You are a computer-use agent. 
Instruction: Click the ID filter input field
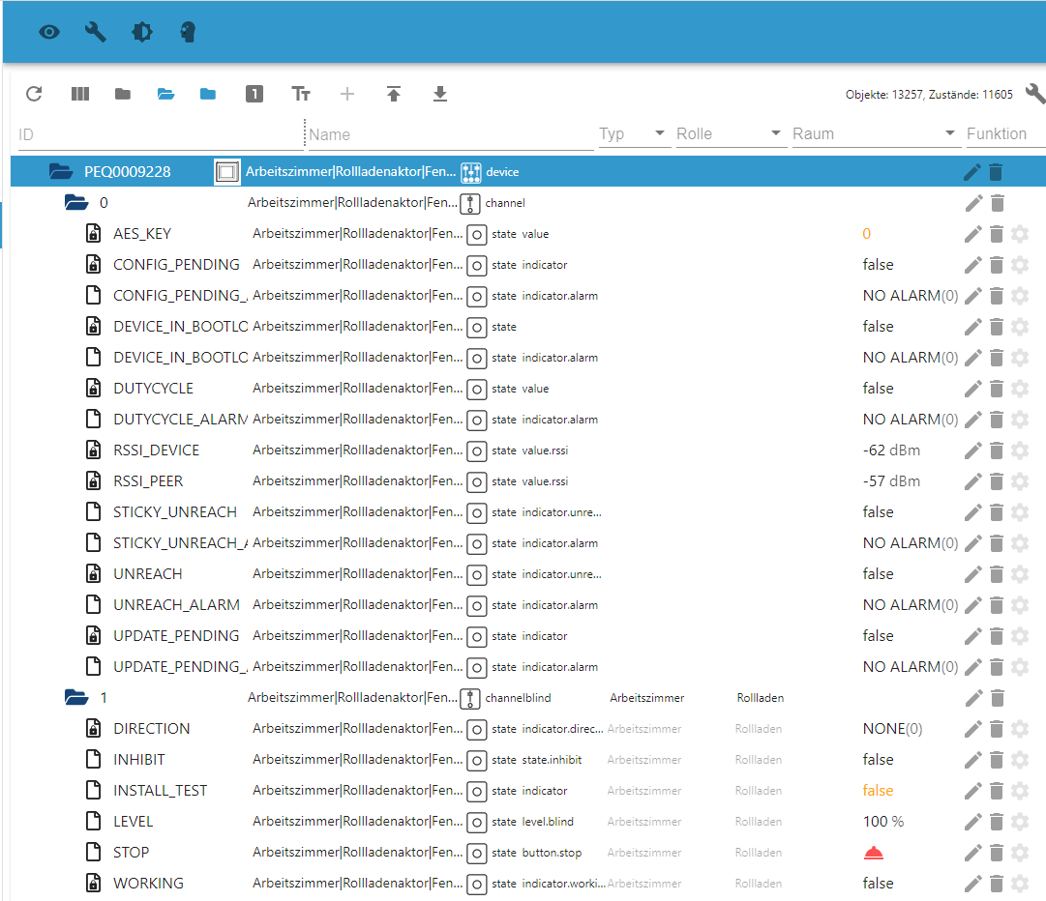(x=160, y=134)
